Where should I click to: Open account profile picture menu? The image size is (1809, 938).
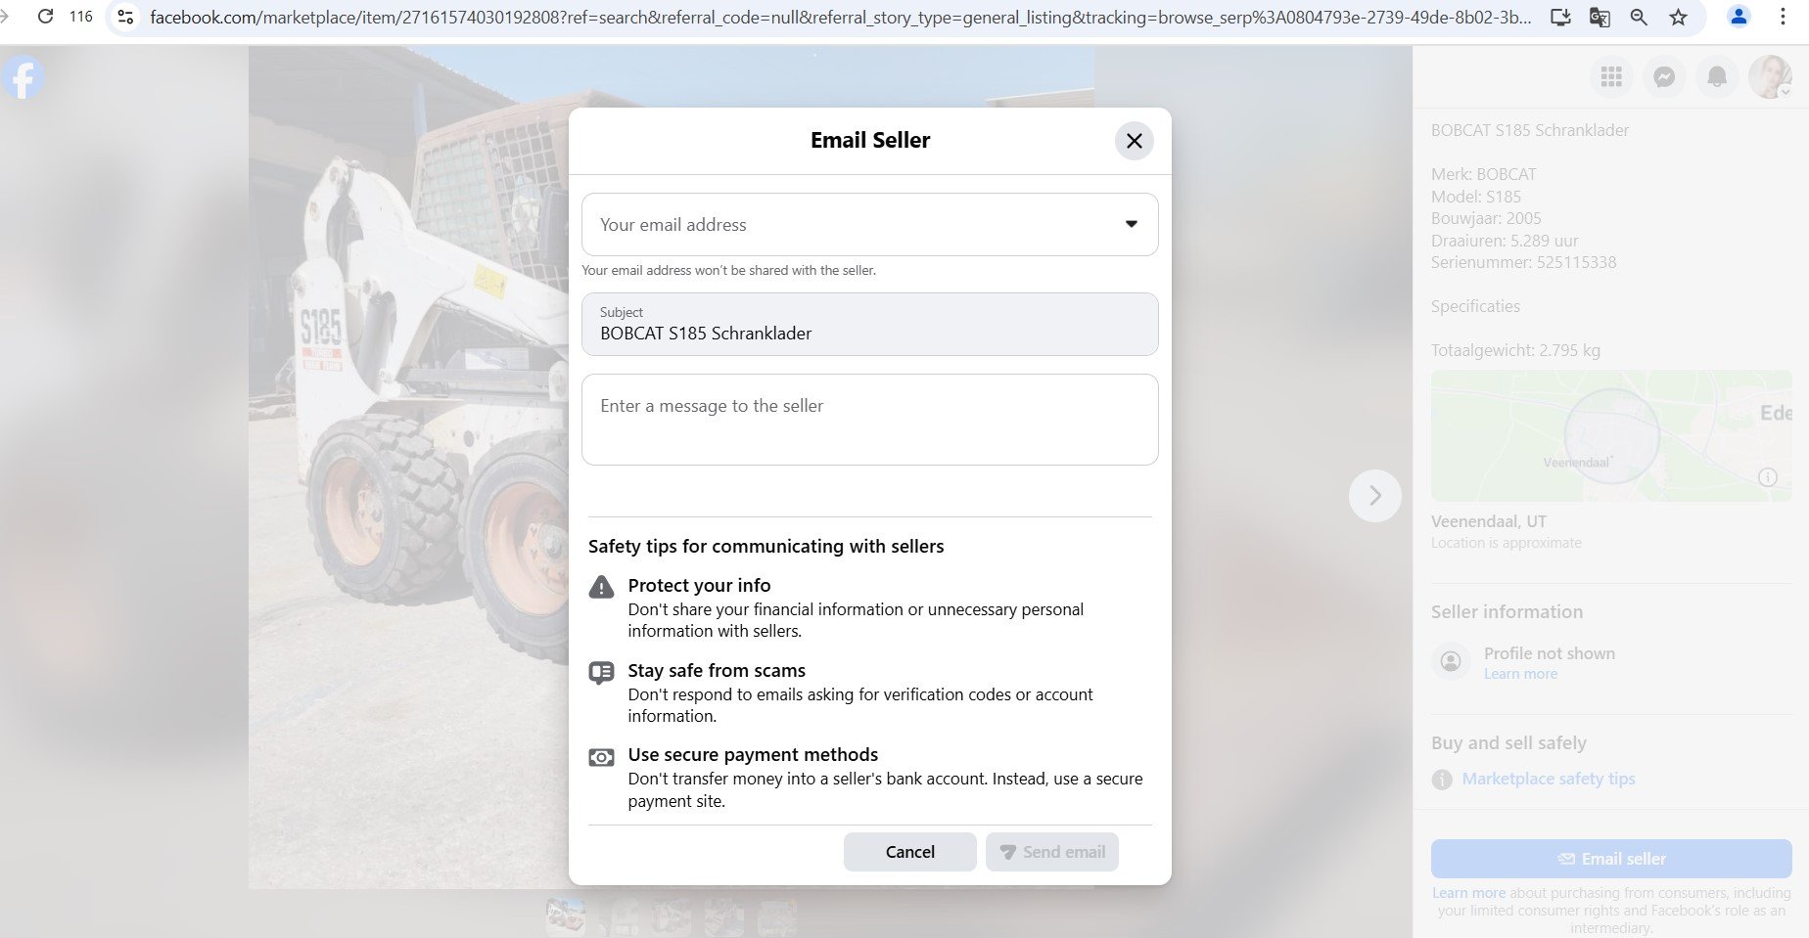[x=1770, y=76]
